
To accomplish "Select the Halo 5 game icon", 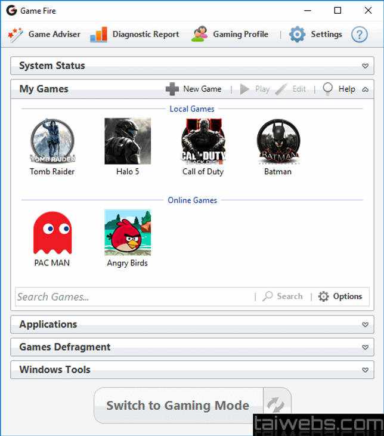I will click(x=128, y=141).
